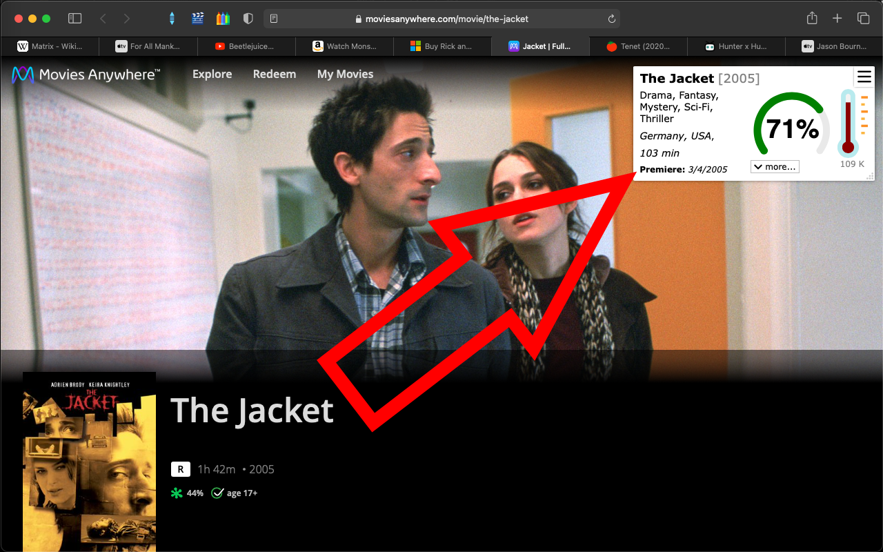The width and height of the screenshot is (883, 552).
Task: Click the age 17+ checkmark icon
Action: pos(217,493)
